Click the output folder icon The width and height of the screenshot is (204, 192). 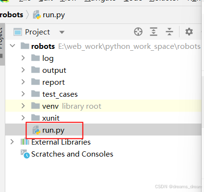point(36,69)
